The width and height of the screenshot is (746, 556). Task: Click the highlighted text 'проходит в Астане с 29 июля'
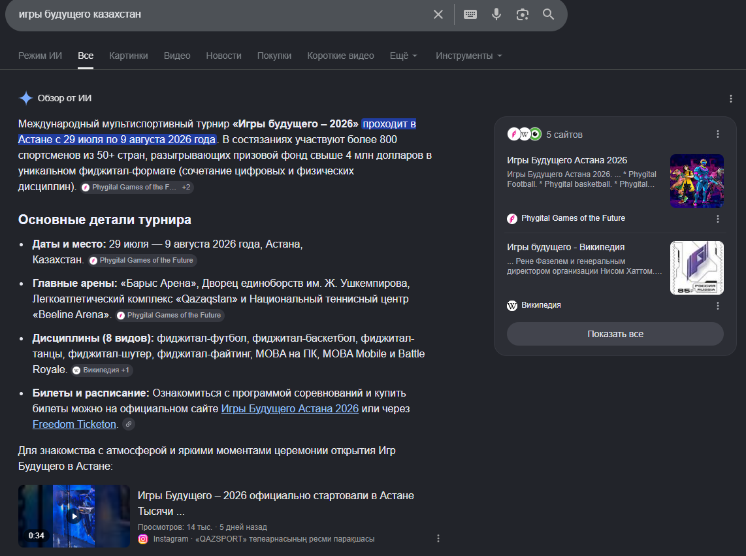217,131
